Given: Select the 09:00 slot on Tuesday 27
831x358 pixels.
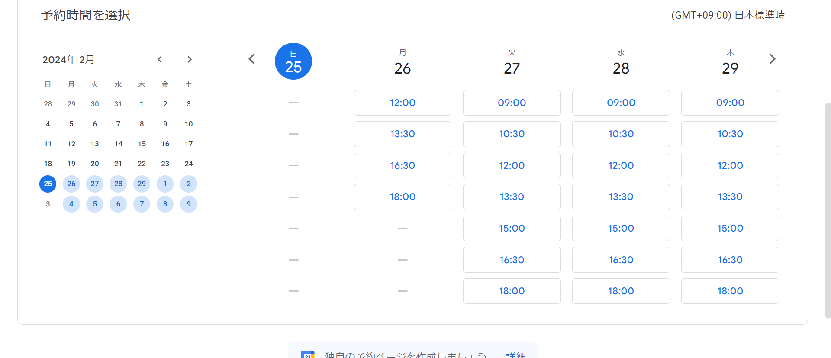Looking at the screenshot, I should [x=512, y=103].
